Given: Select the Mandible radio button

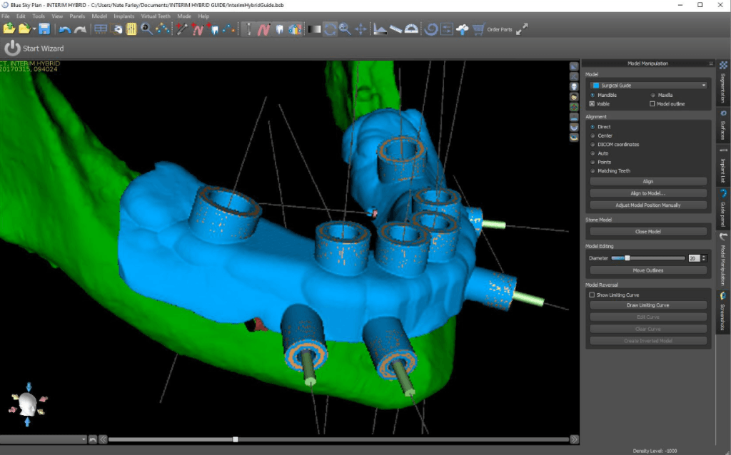Looking at the screenshot, I should coord(593,95).
